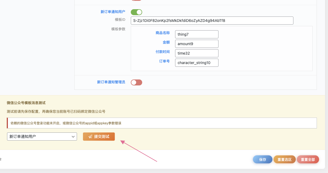Click the red 重置全部 button

coord(308,159)
